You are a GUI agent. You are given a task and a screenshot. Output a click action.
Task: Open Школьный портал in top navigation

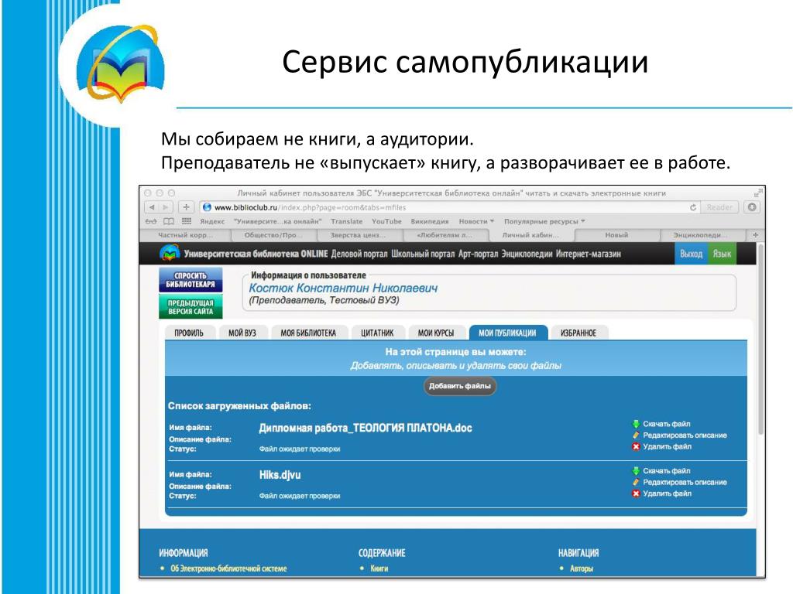423,254
